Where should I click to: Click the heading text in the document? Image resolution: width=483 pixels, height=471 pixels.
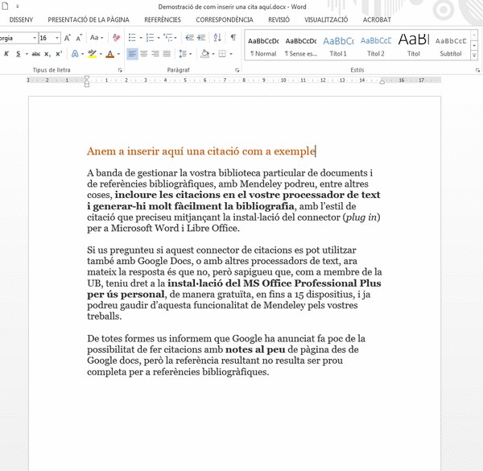click(x=200, y=151)
